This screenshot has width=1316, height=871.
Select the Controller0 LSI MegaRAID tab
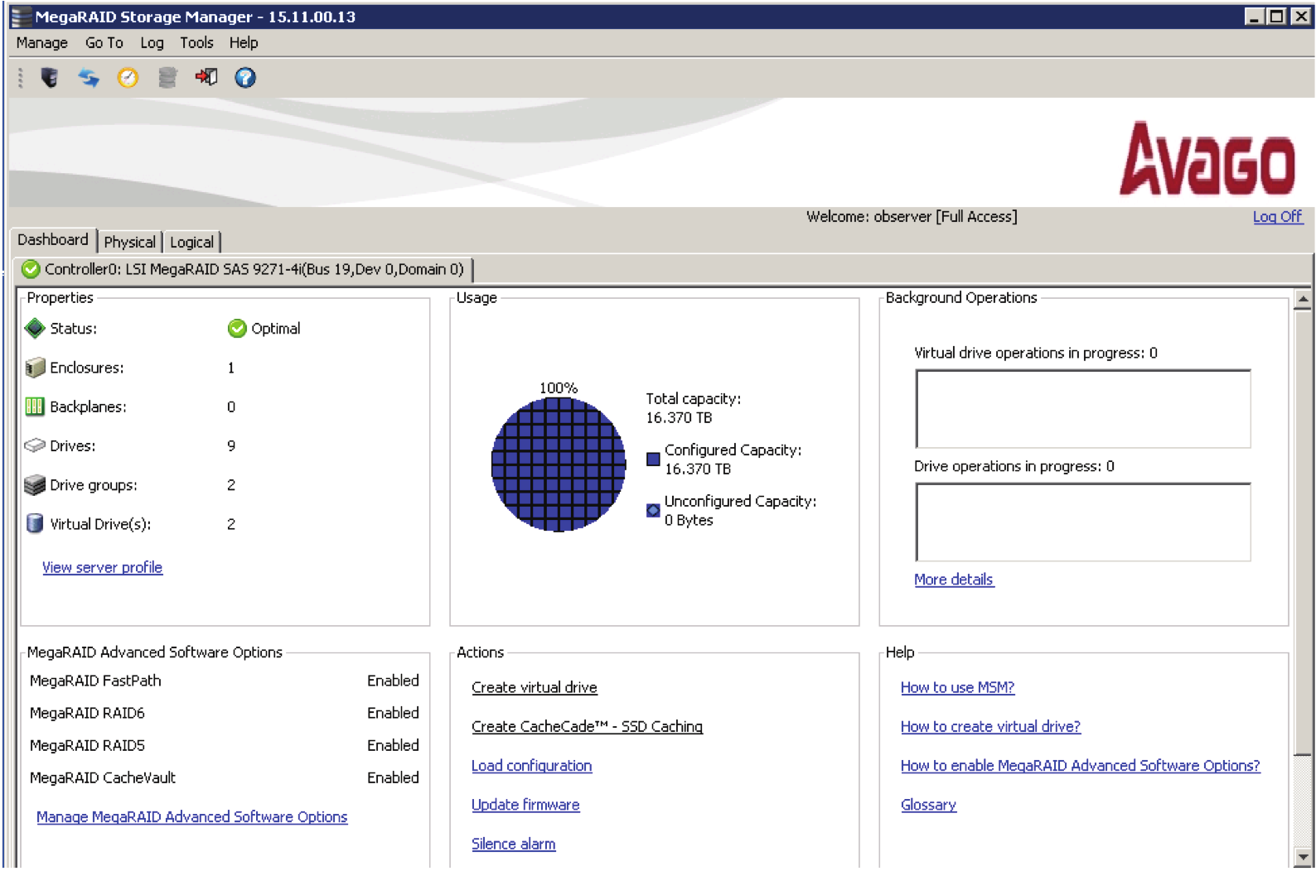pyautogui.click(x=244, y=269)
